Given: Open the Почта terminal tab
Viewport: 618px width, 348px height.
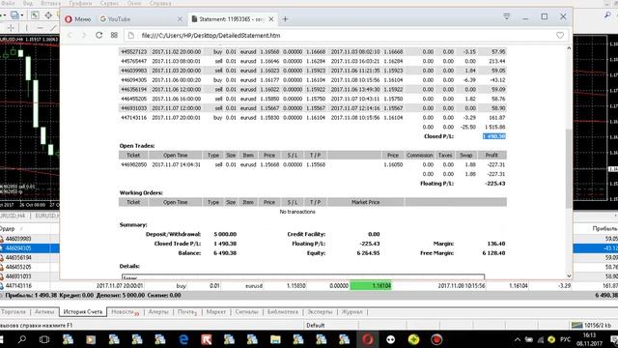Looking at the screenshot, I should [x=186, y=312].
